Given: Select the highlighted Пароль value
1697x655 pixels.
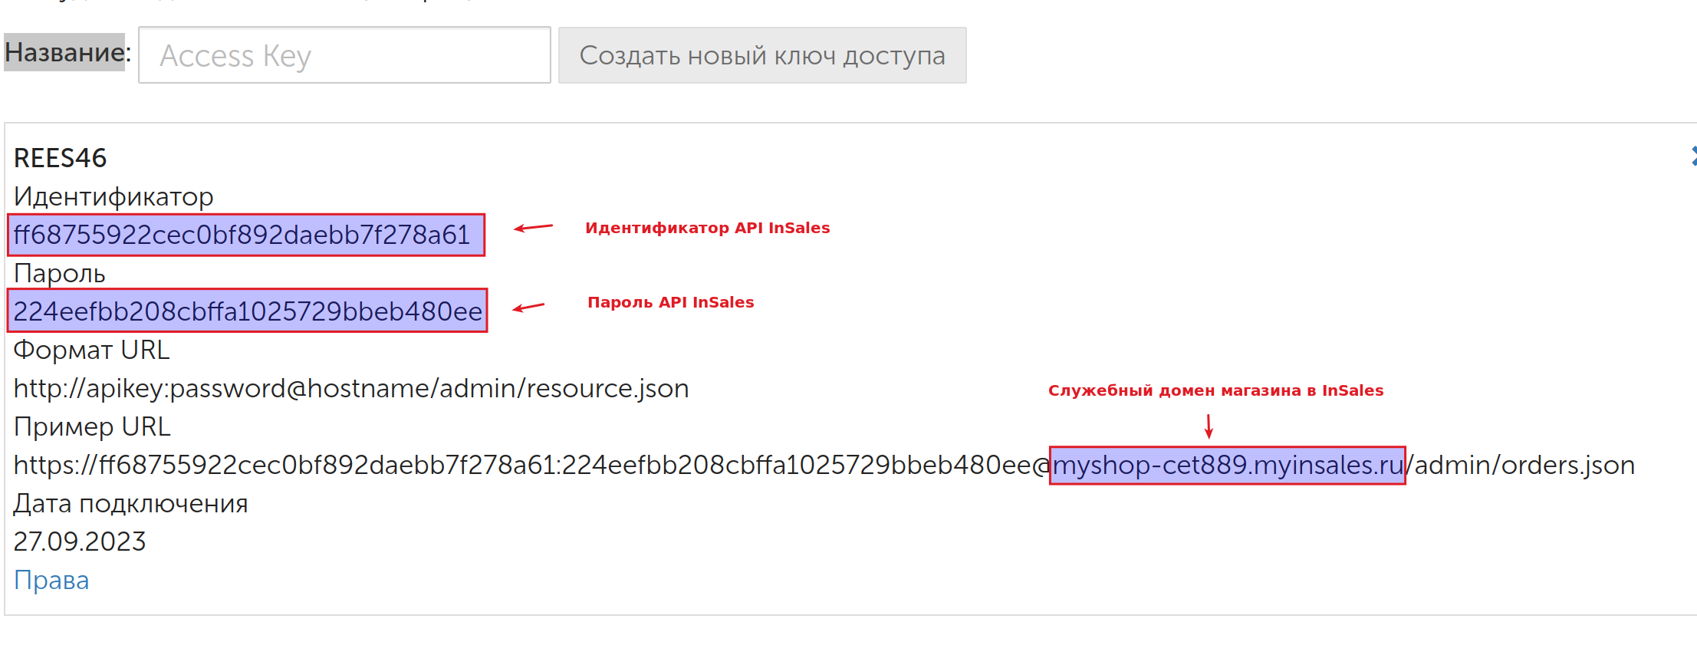Looking at the screenshot, I should pyautogui.click(x=247, y=311).
